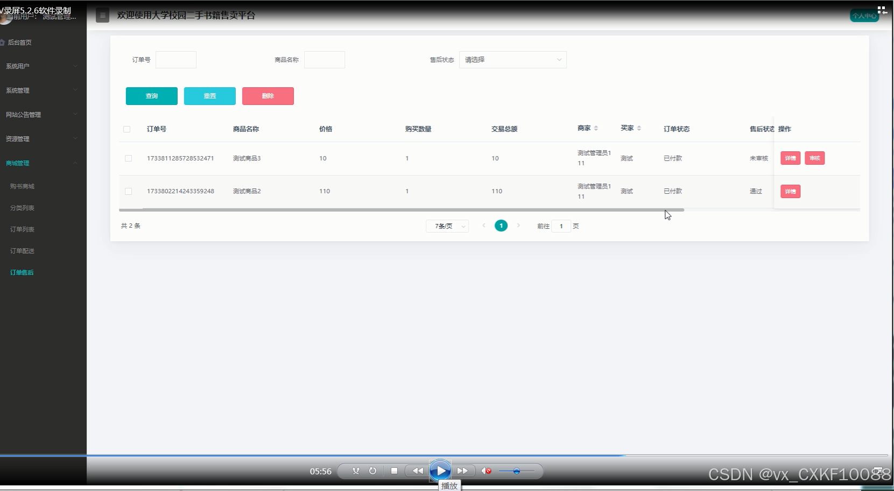Viewport: 894px width, 491px height.
Task: Expand the 系统用户 menu arrow
Action: point(75,66)
